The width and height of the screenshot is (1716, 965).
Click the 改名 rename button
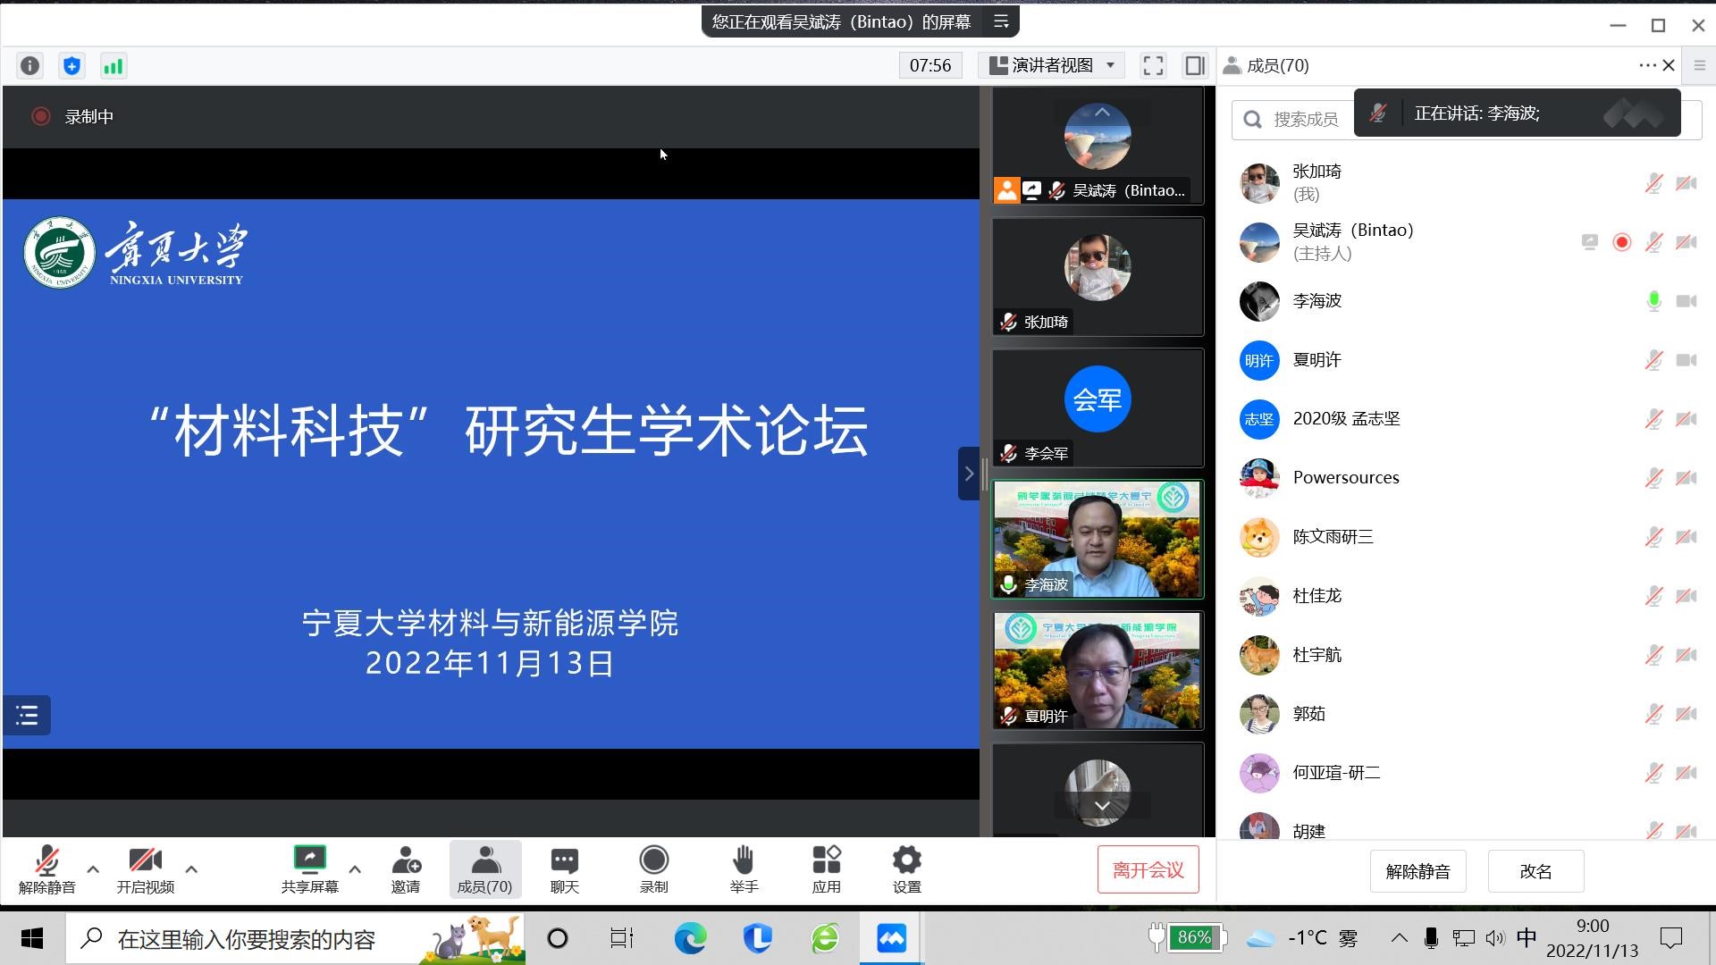1535,871
